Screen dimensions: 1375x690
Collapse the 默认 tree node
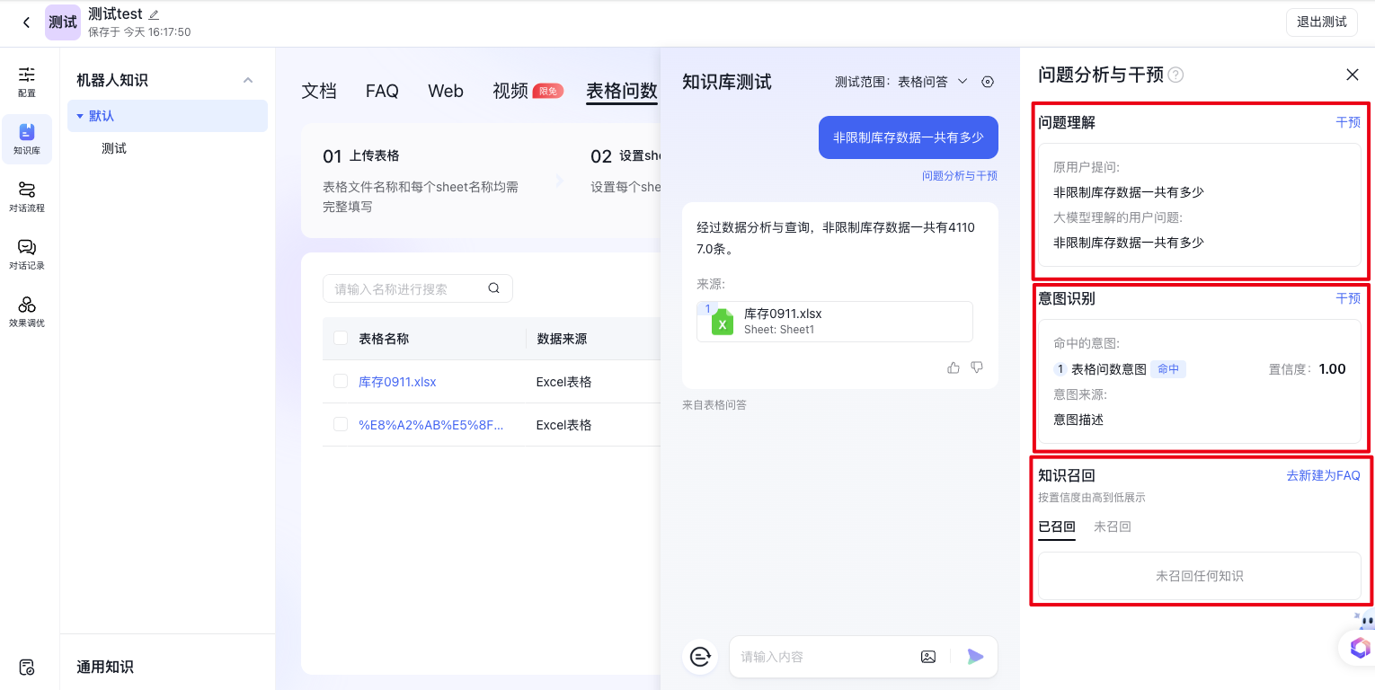80,116
